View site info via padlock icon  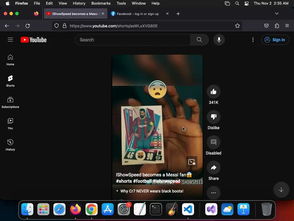65,26
